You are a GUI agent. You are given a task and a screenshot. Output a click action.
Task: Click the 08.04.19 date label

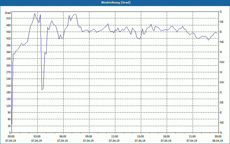coord(218,141)
